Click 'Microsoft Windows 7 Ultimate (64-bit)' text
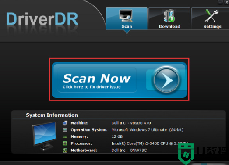229x165 pixels. (x=147, y=130)
